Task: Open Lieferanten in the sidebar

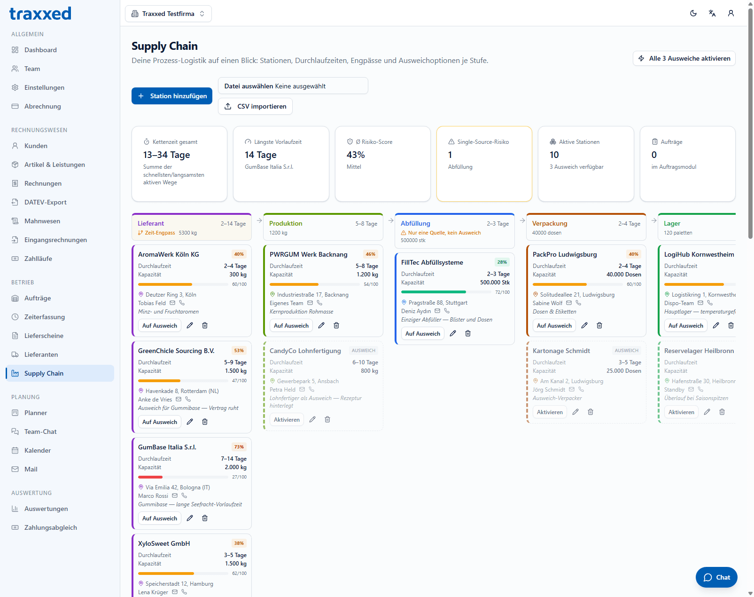Action: (60, 354)
